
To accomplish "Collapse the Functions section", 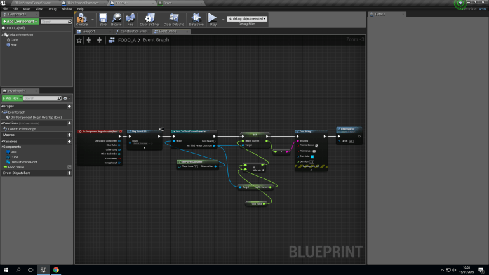I will (2, 123).
